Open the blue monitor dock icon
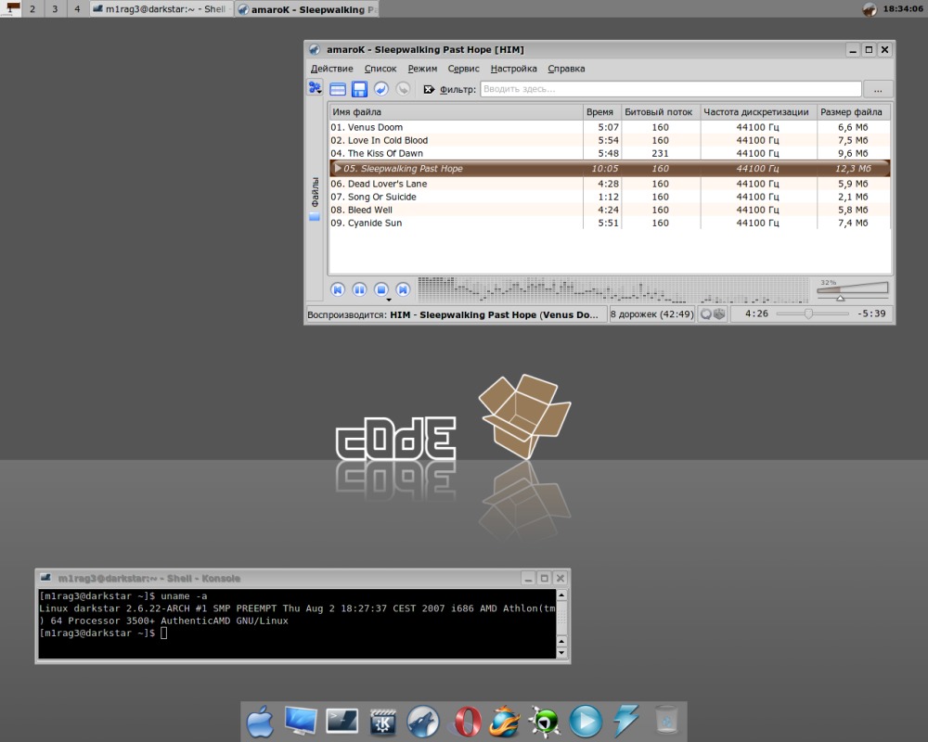The image size is (928, 742). point(301,721)
